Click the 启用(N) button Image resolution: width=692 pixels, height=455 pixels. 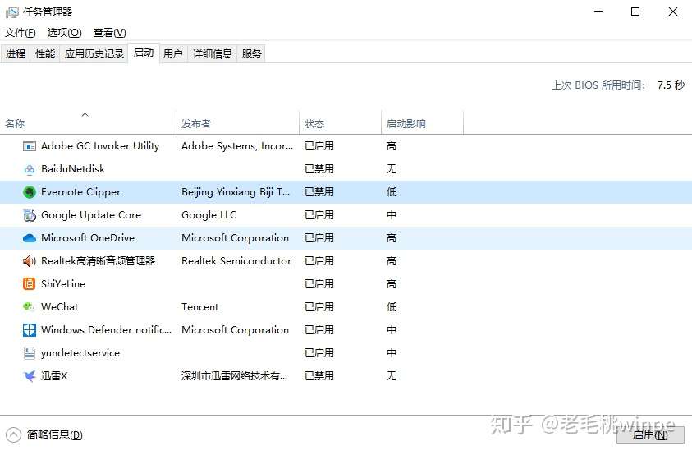pyautogui.click(x=650, y=435)
